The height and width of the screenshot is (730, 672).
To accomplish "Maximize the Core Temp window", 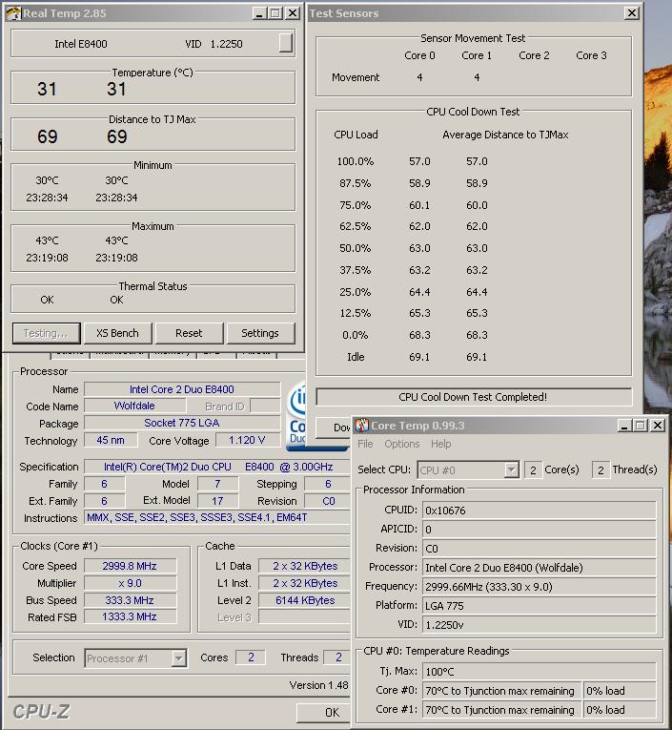I will click(x=641, y=425).
